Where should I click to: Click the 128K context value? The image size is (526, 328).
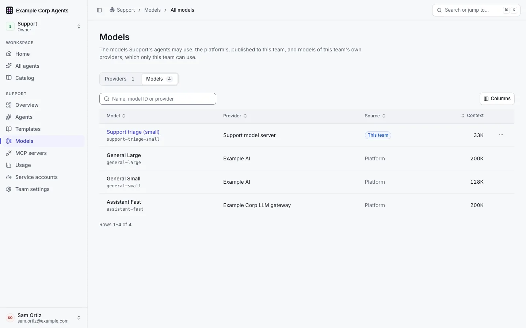pyautogui.click(x=477, y=182)
